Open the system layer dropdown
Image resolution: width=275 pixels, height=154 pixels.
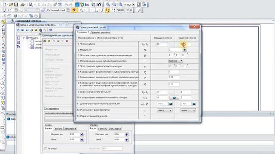point(68,10)
